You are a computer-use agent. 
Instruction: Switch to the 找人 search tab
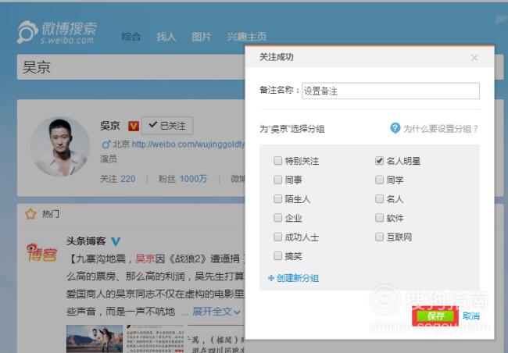[x=166, y=37]
